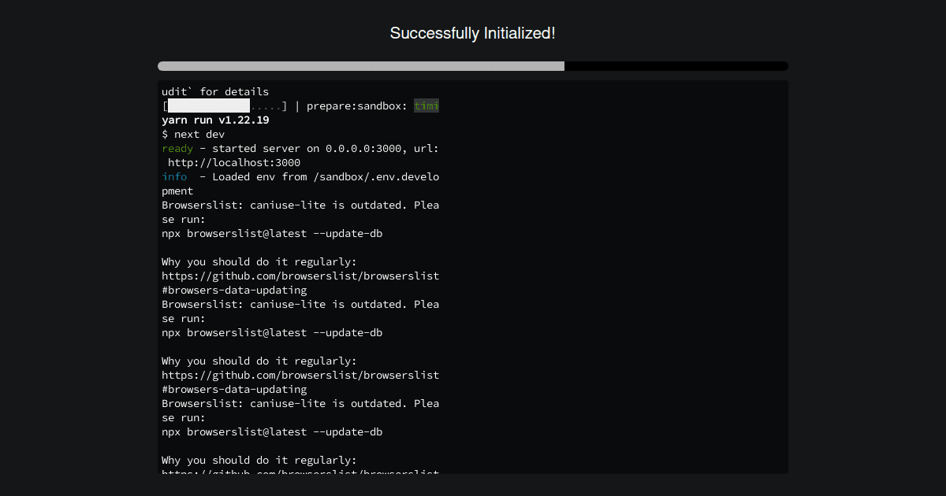Screen dimensions: 946x496
Task: Click the highlighted timi badge
Action: [426, 105]
